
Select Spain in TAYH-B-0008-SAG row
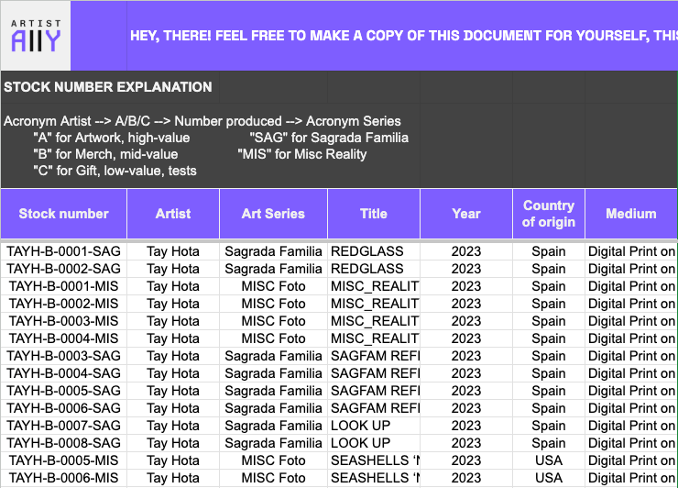click(549, 443)
